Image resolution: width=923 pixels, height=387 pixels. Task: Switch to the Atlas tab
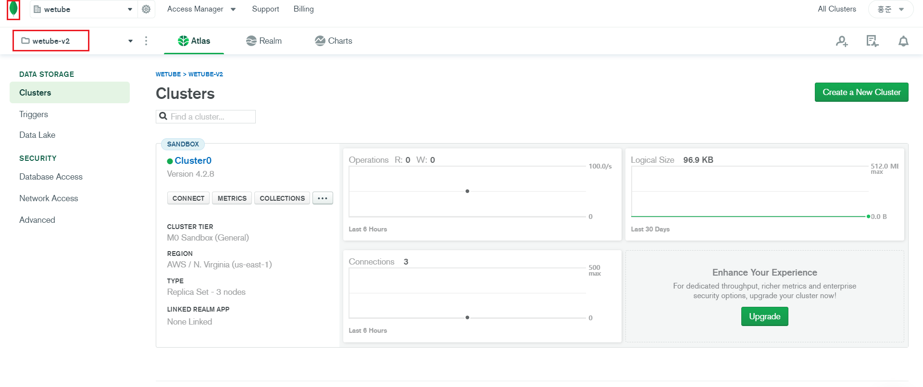[194, 41]
